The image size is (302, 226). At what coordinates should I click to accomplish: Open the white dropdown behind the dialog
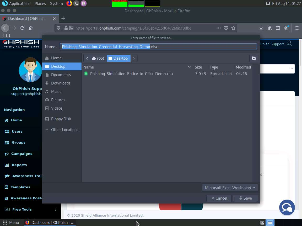click(x=277, y=69)
